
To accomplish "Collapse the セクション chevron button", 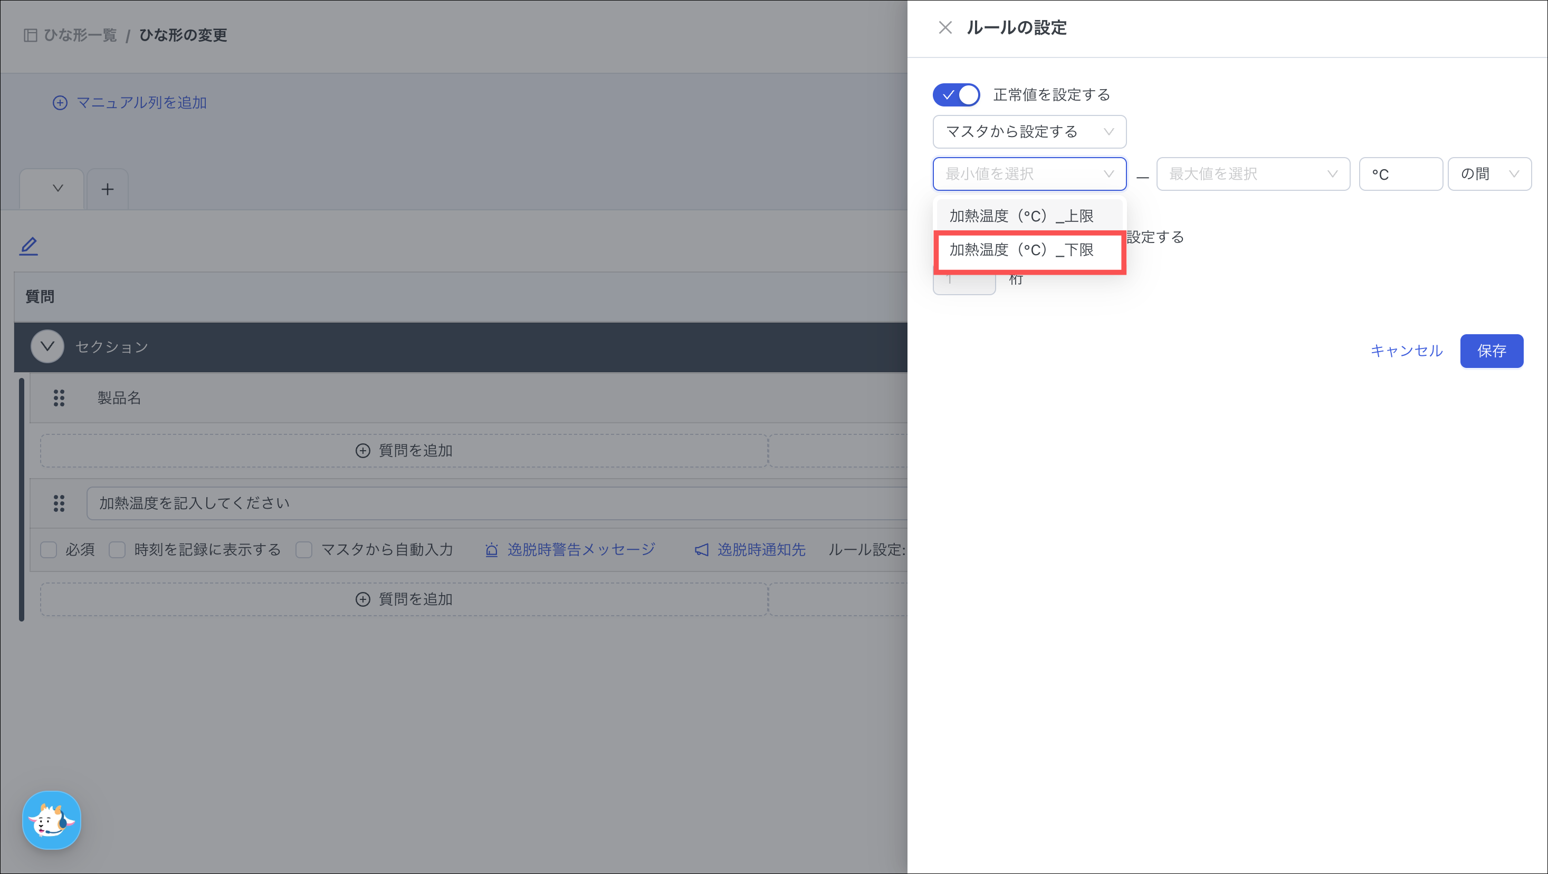I will tap(47, 346).
